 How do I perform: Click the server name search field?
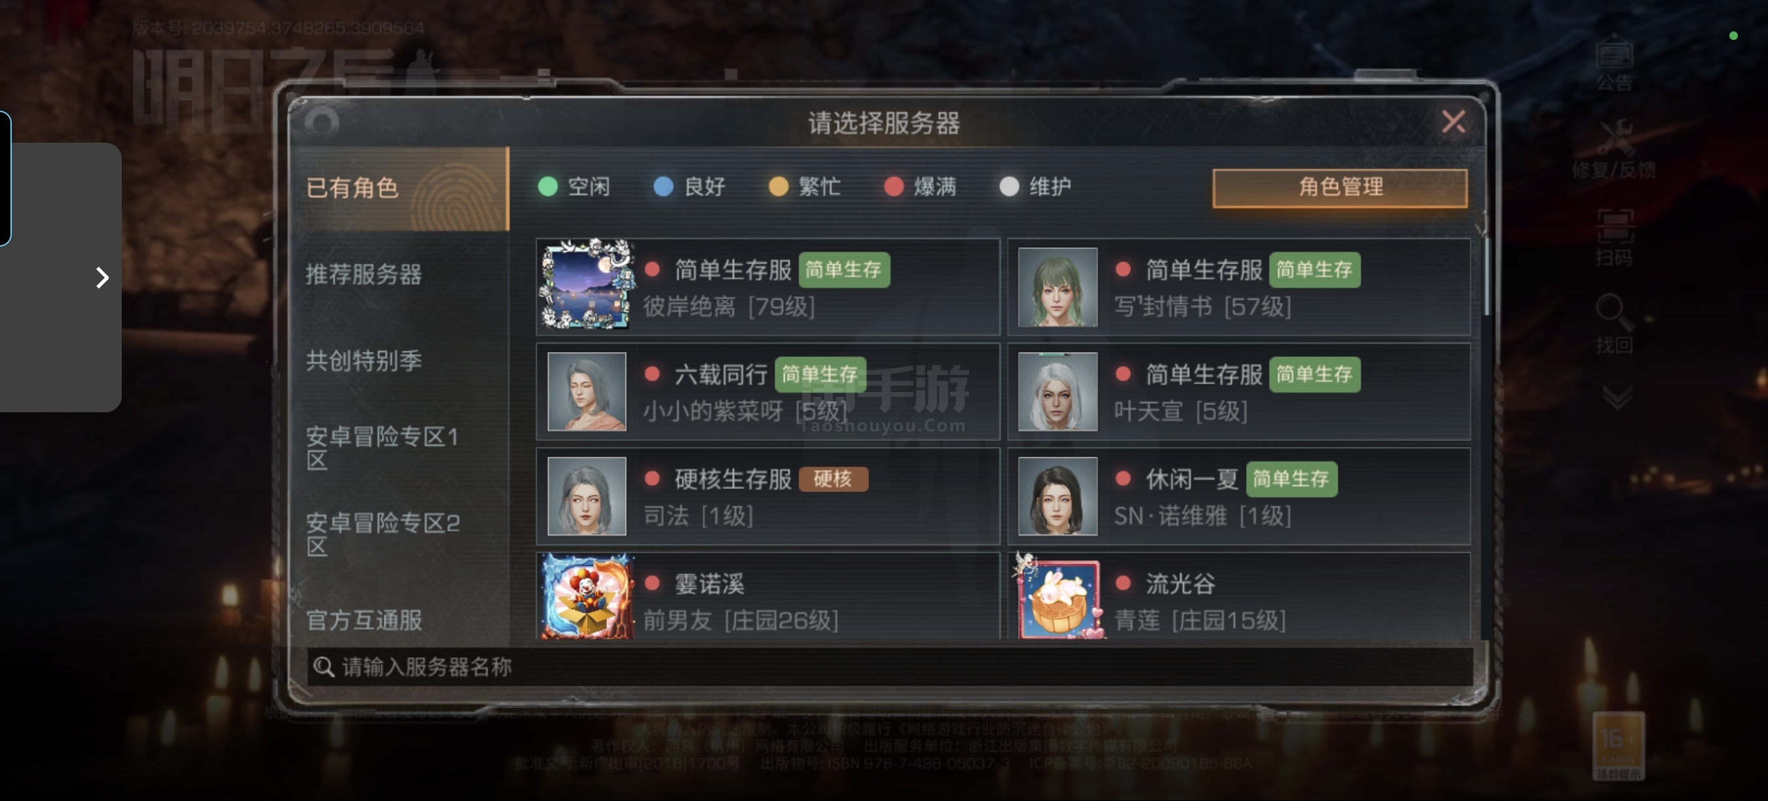890,667
